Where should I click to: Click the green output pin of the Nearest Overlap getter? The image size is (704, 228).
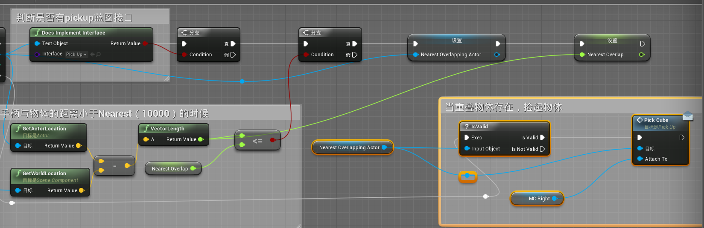193,169
